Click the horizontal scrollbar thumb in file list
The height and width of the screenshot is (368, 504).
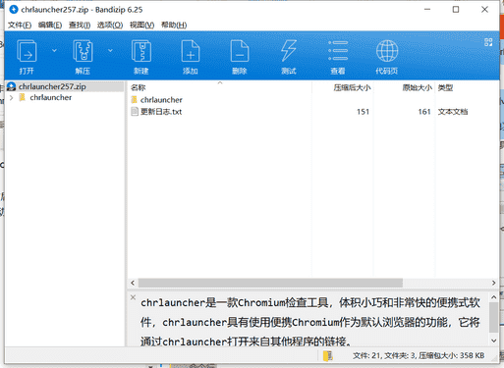point(270,283)
